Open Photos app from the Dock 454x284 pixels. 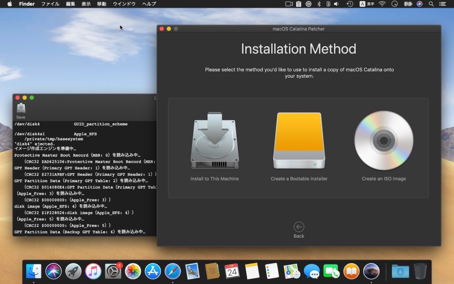[133, 271]
